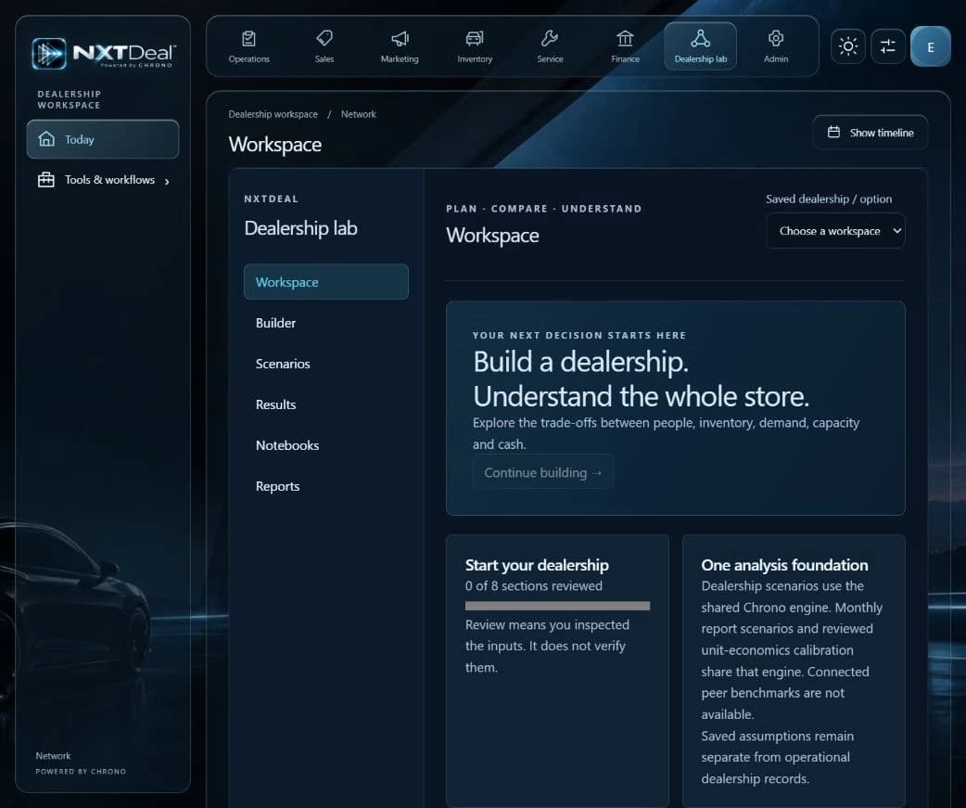Viewport: 966px width, 808px height.
Task: Open Finance bank icon
Action: click(x=626, y=39)
